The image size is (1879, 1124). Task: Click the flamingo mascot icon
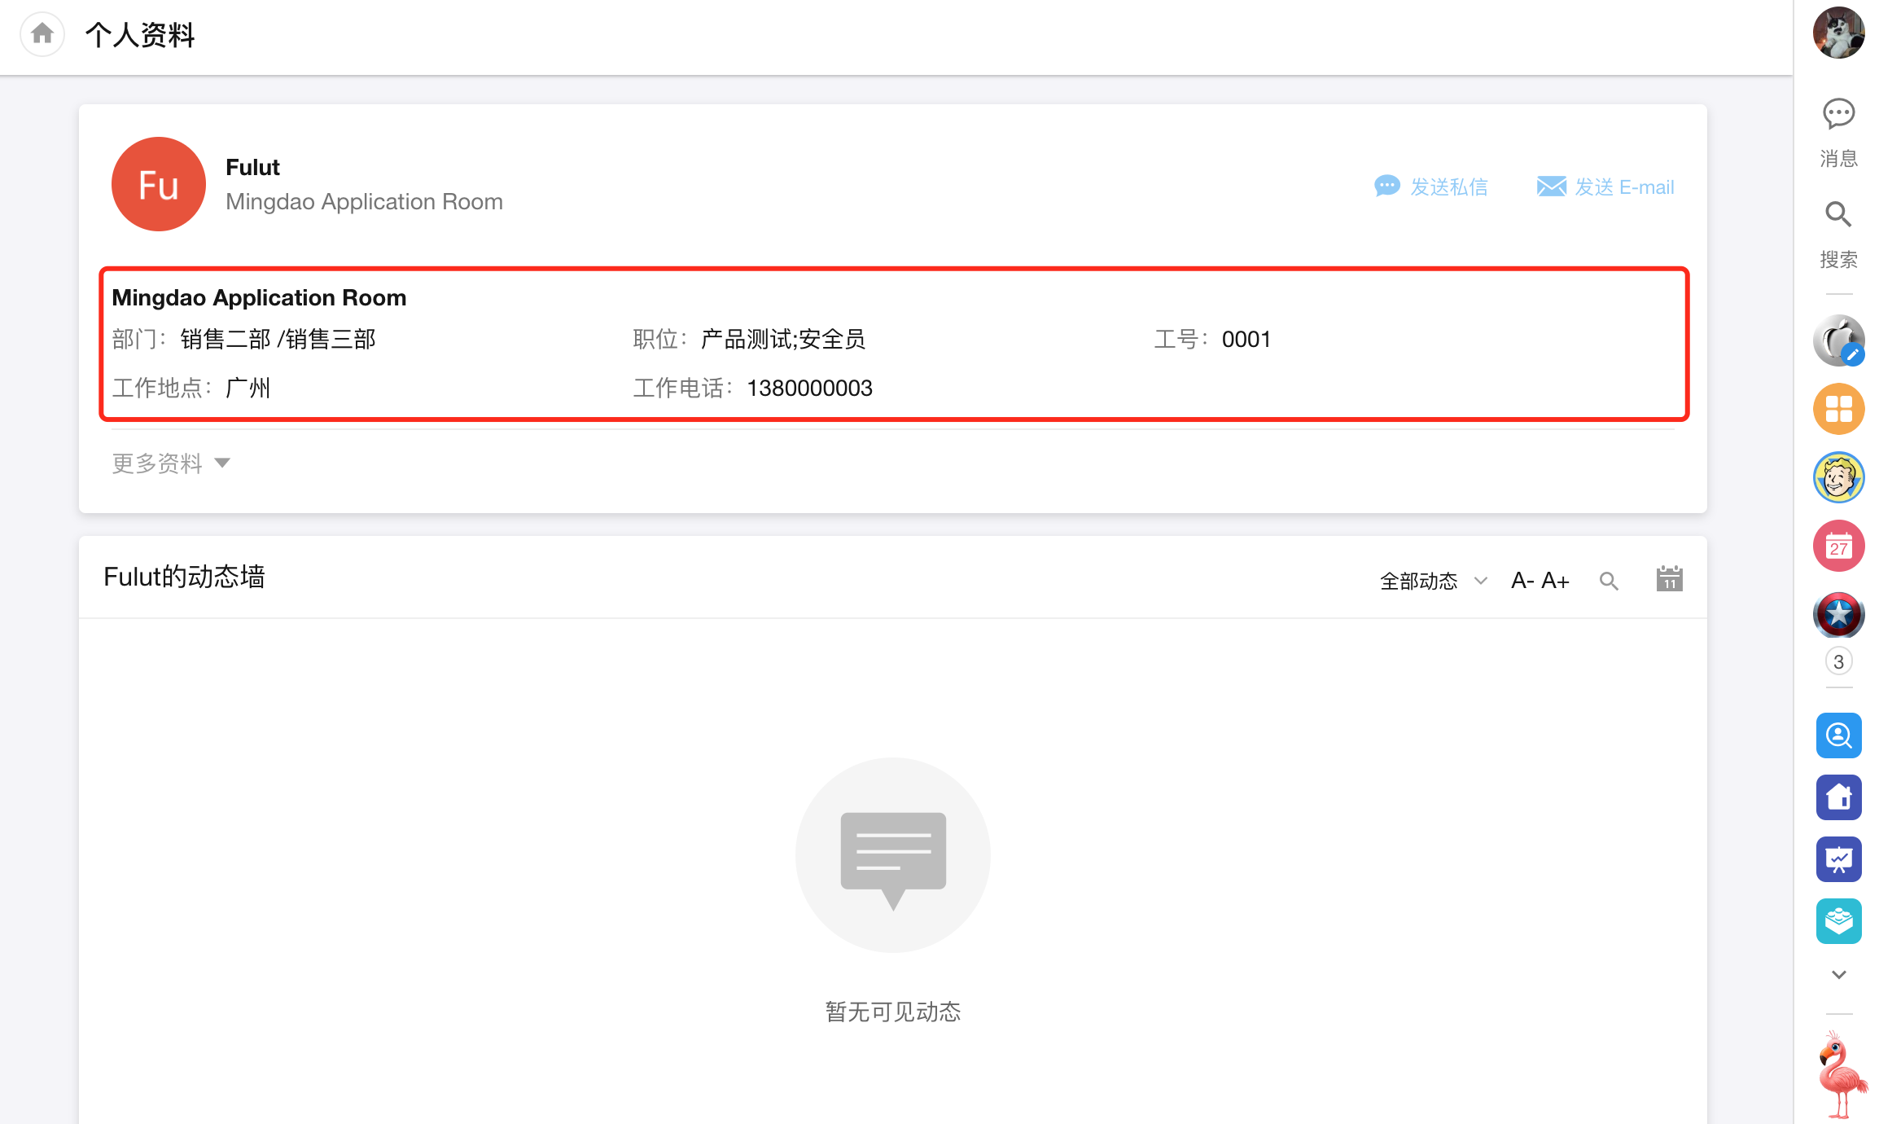pos(1842,1075)
